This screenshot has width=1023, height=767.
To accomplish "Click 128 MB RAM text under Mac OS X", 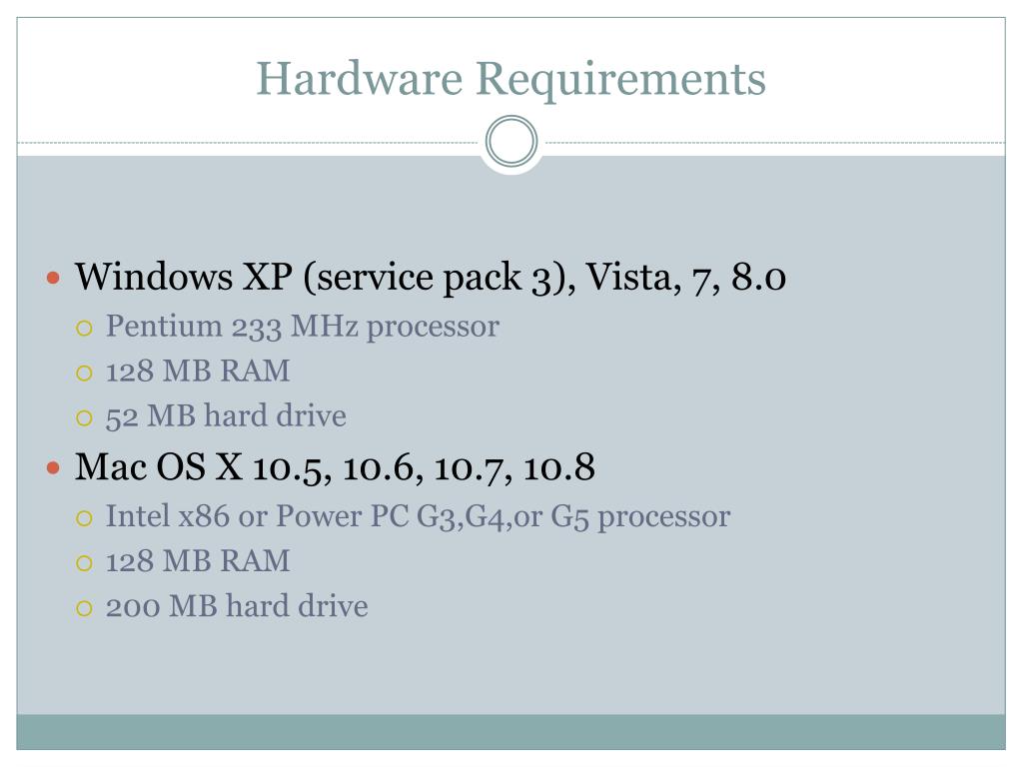I will [198, 561].
